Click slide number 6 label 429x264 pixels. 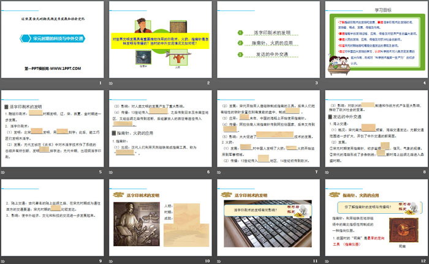point(208,172)
